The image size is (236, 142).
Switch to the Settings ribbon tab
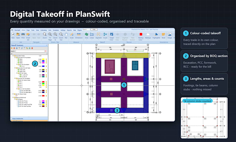(63, 30)
